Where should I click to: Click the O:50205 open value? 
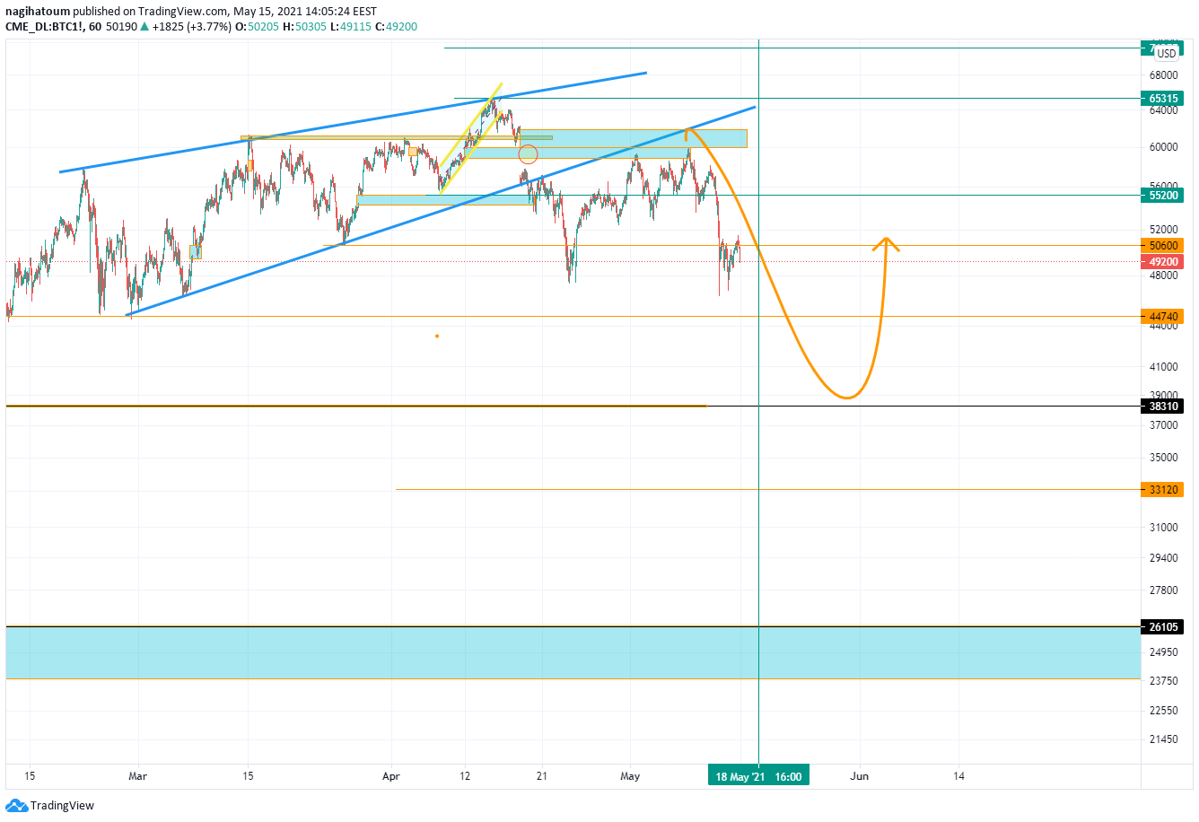(256, 27)
